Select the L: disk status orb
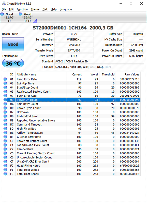147x203 pixels. tap(2, 14)
